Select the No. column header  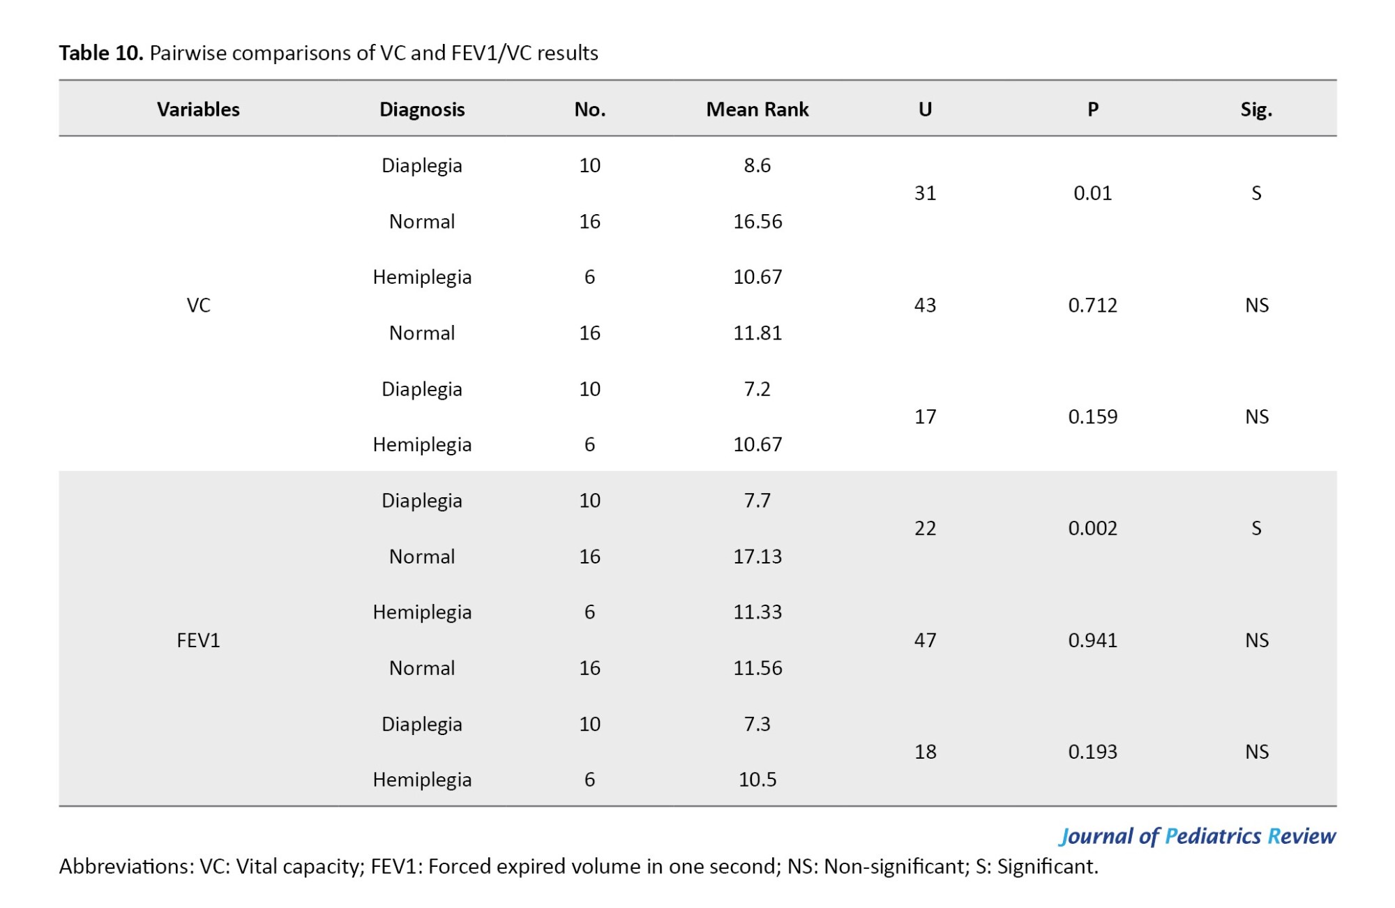click(x=589, y=109)
